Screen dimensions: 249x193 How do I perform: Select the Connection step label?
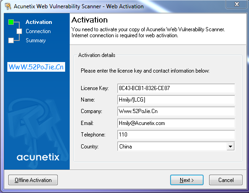click(x=38, y=31)
